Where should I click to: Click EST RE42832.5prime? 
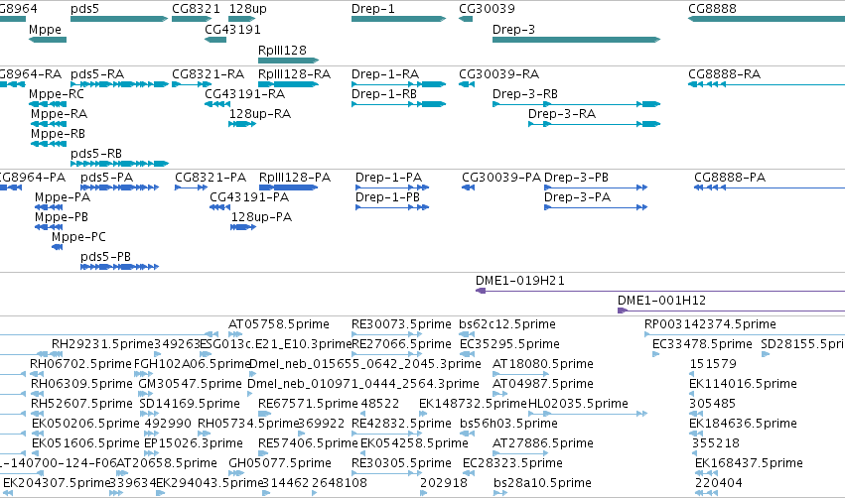386,435
